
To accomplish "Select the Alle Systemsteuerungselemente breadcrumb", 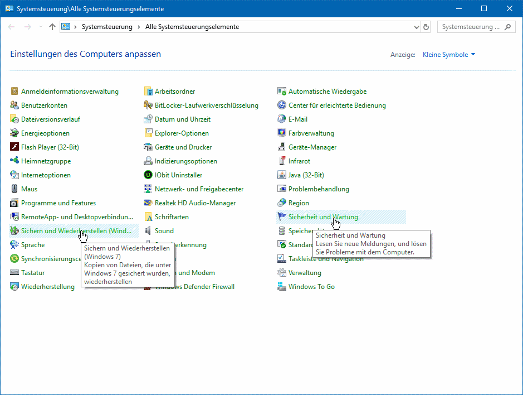I will point(192,27).
